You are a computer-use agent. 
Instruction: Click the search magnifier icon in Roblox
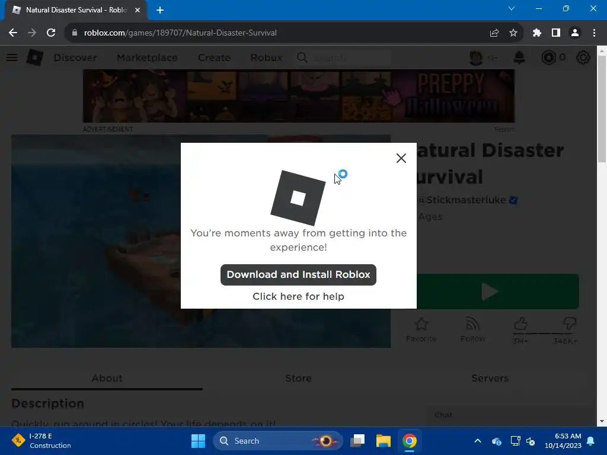302,57
